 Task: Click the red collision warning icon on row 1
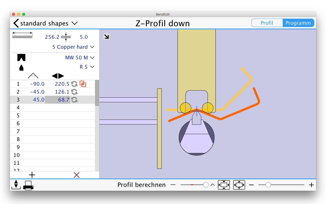(83, 84)
